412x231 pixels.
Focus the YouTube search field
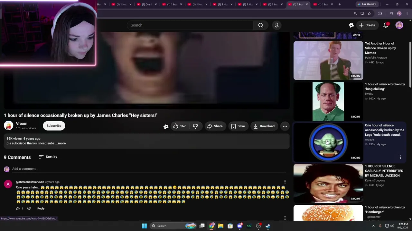tap(190, 25)
